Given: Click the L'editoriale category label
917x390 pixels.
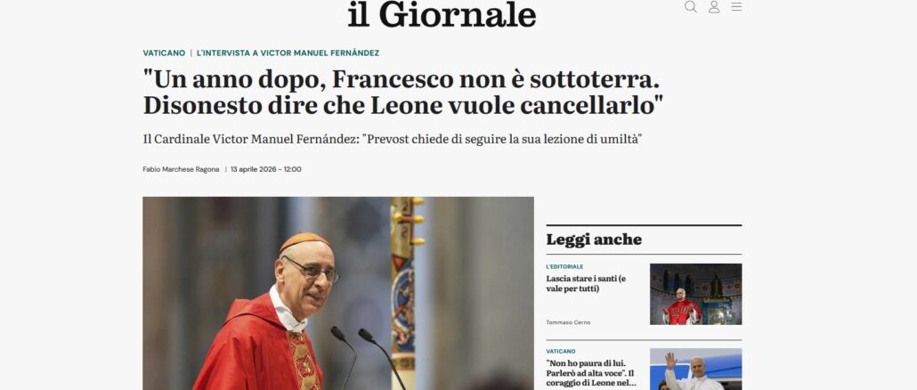Looking at the screenshot, I should tap(565, 266).
